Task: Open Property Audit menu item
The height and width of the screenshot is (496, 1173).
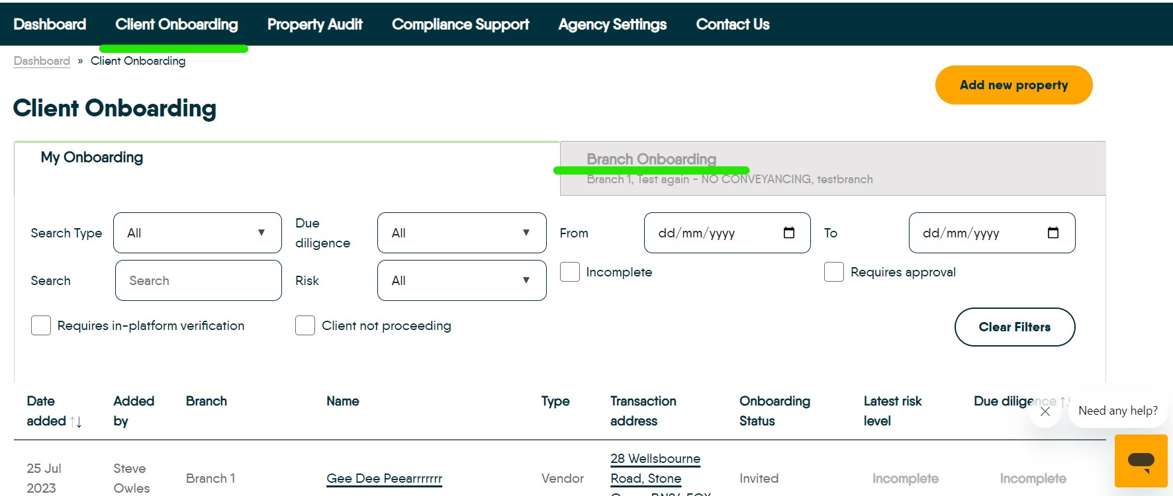Action: [x=314, y=24]
